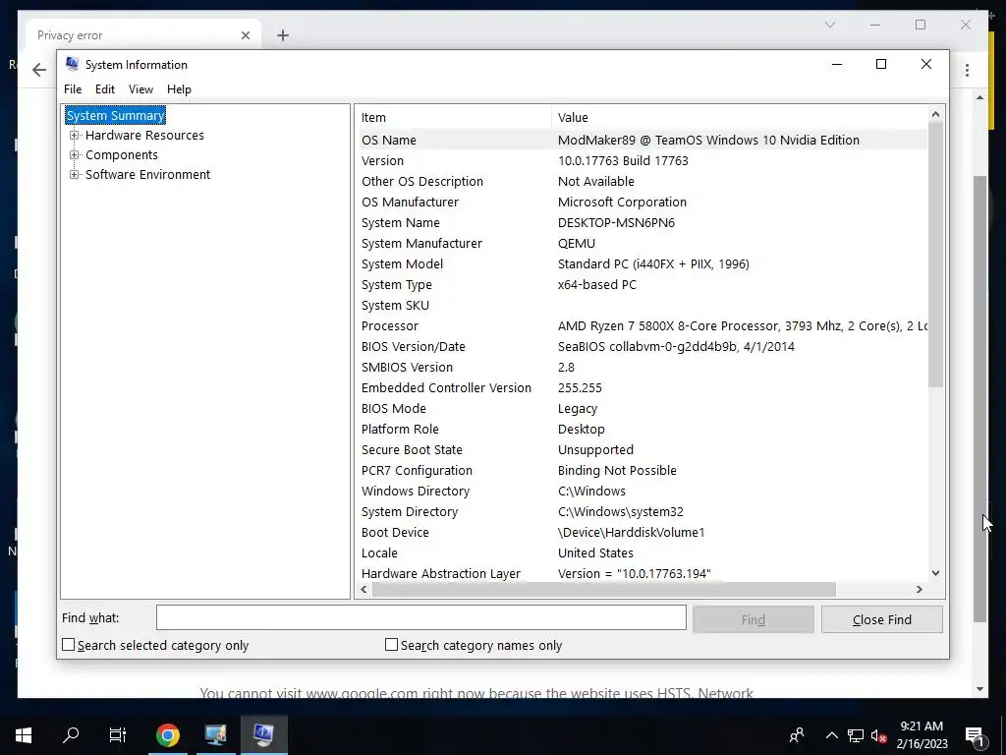
Task: Select the System Manufacturer row
Action: (642, 244)
